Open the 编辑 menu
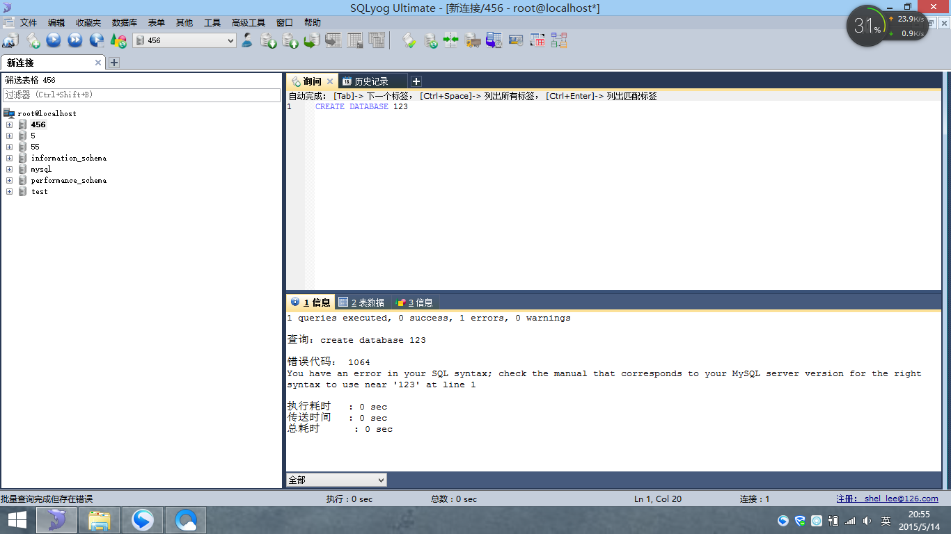 coord(56,23)
